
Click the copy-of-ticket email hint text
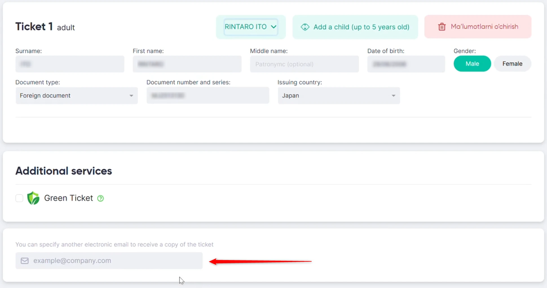(x=114, y=245)
